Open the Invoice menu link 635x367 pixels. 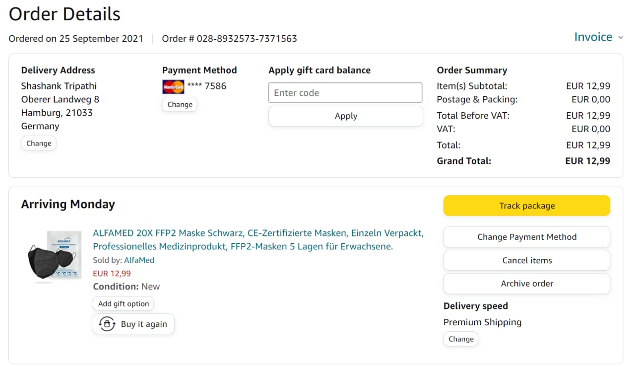(x=593, y=37)
